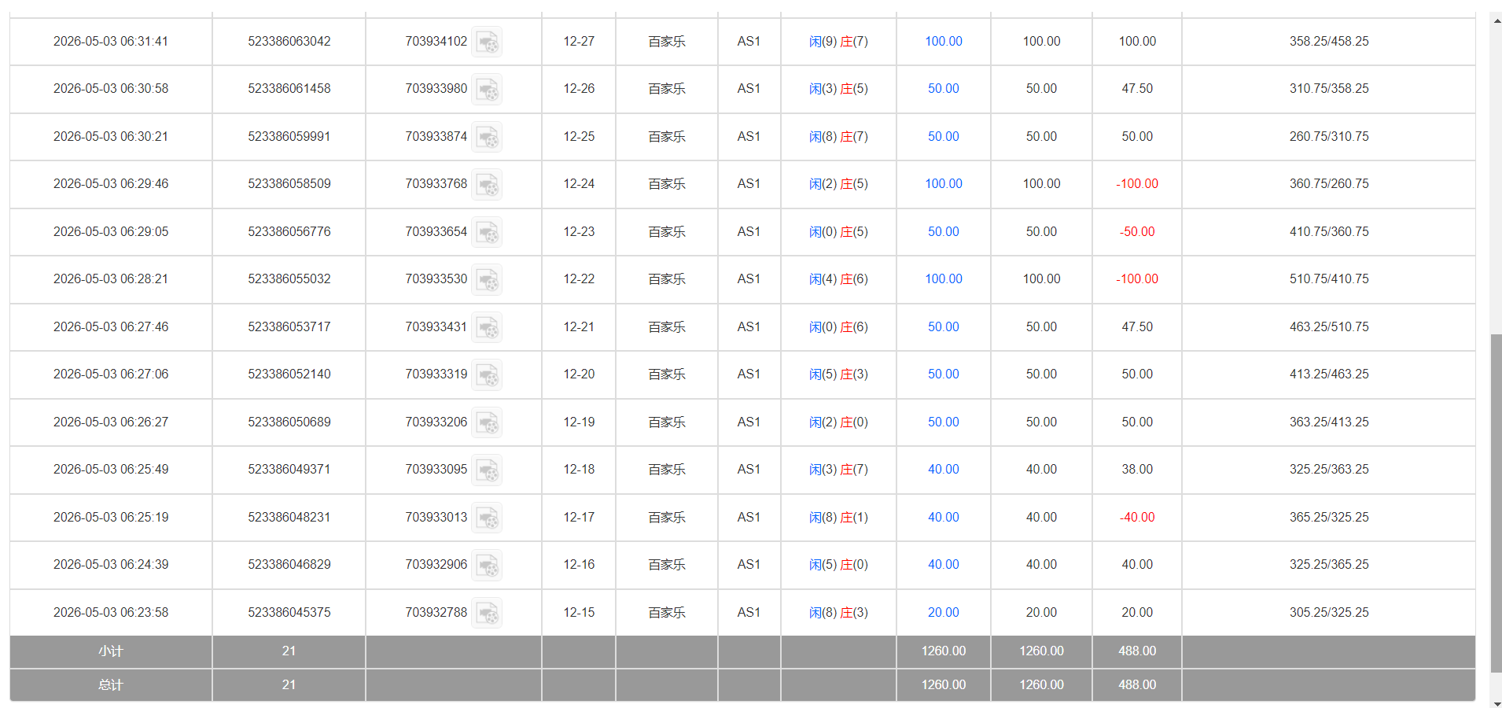Click table number 12-20

tap(579, 374)
